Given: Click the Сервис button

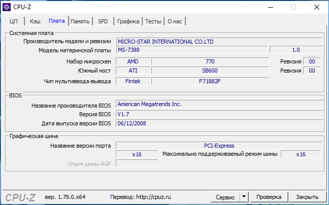Looking at the screenshot, I should pos(225,197).
